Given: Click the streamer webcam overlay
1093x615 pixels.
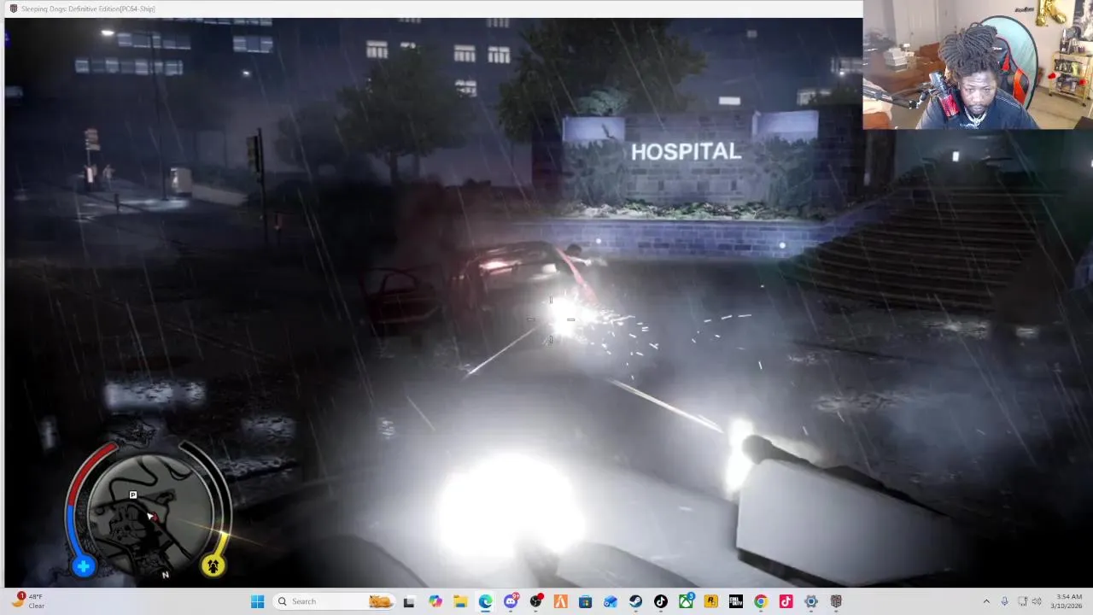Looking at the screenshot, I should [x=978, y=64].
